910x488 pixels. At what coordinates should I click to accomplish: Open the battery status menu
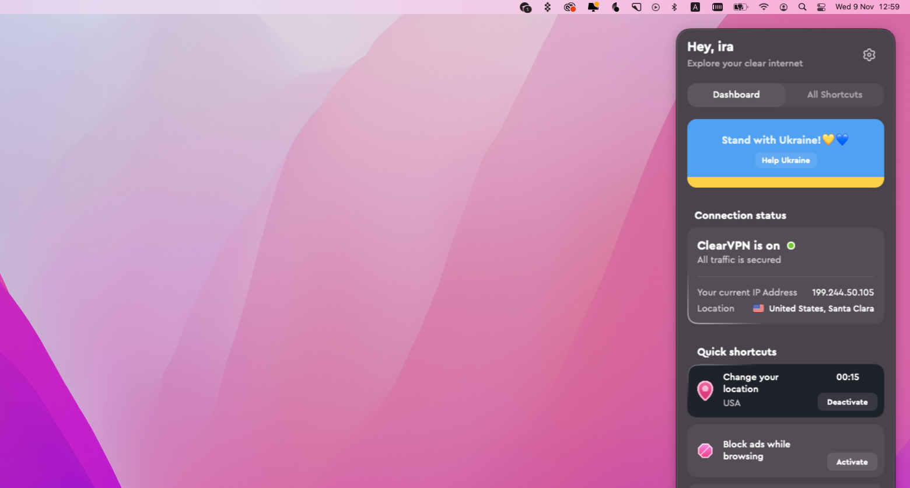[740, 7]
